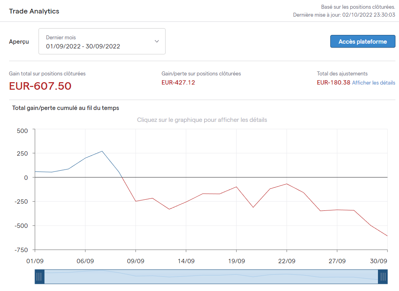Click the 'Cliquez sur le graphique' hint text
The width and height of the screenshot is (399, 291).
pyautogui.click(x=202, y=120)
